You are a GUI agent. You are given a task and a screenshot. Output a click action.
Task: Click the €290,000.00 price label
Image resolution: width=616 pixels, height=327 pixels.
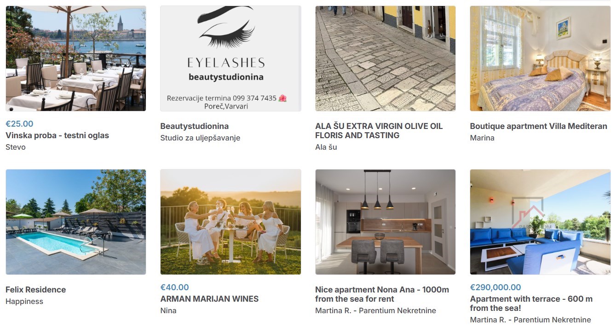(x=495, y=287)
